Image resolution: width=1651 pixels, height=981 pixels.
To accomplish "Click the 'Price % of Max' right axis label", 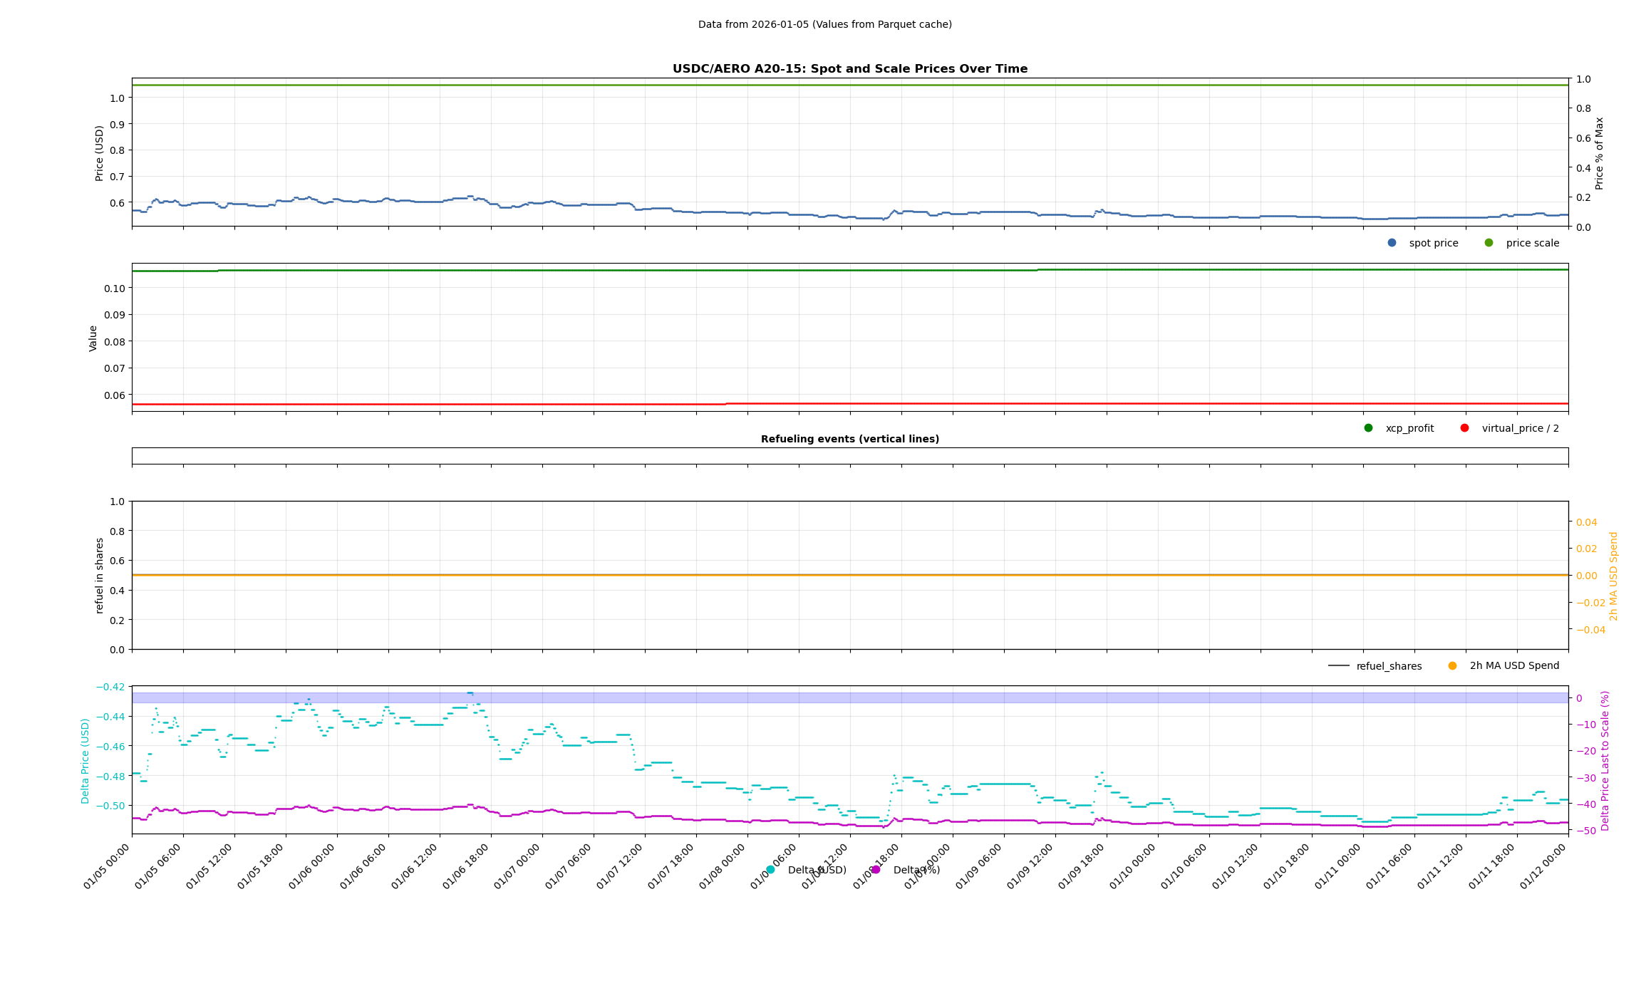I will 1599,153.
